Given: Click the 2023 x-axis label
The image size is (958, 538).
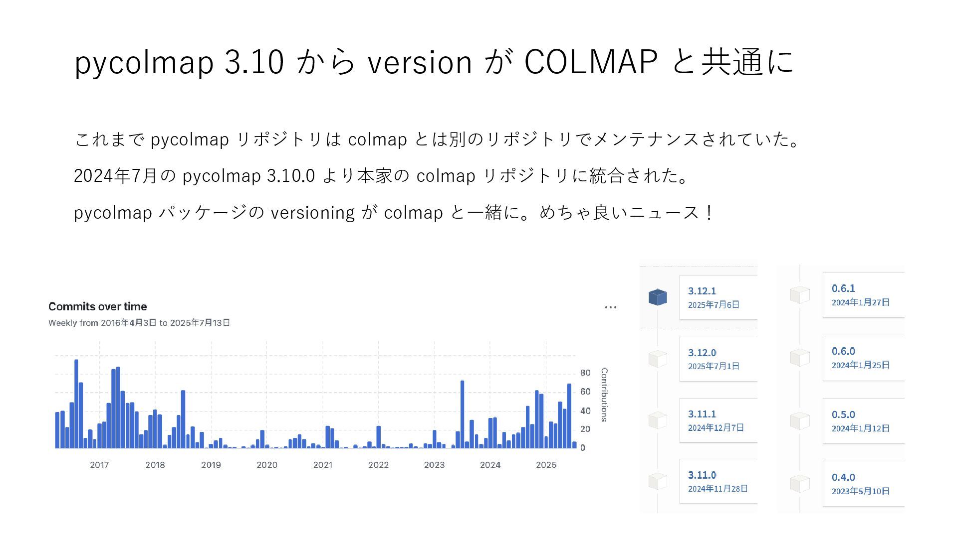Looking at the screenshot, I should pyautogui.click(x=434, y=465).
